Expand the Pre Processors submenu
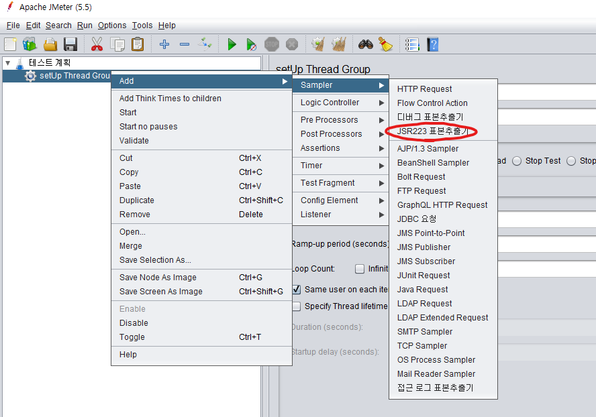Image resolution: width=596 pixels, height=417 pixels. tap(340, 120)
